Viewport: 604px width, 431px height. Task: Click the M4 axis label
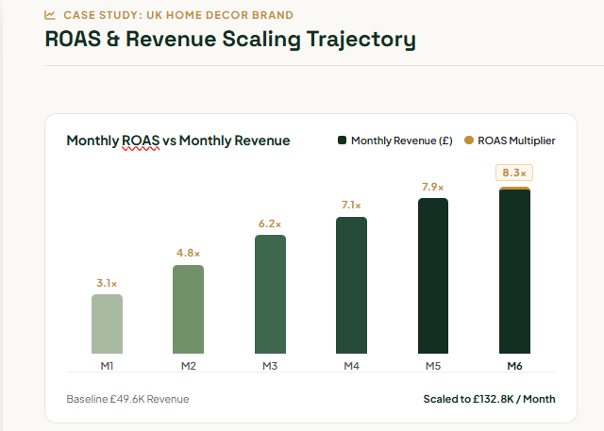click(x=352, y=366)
